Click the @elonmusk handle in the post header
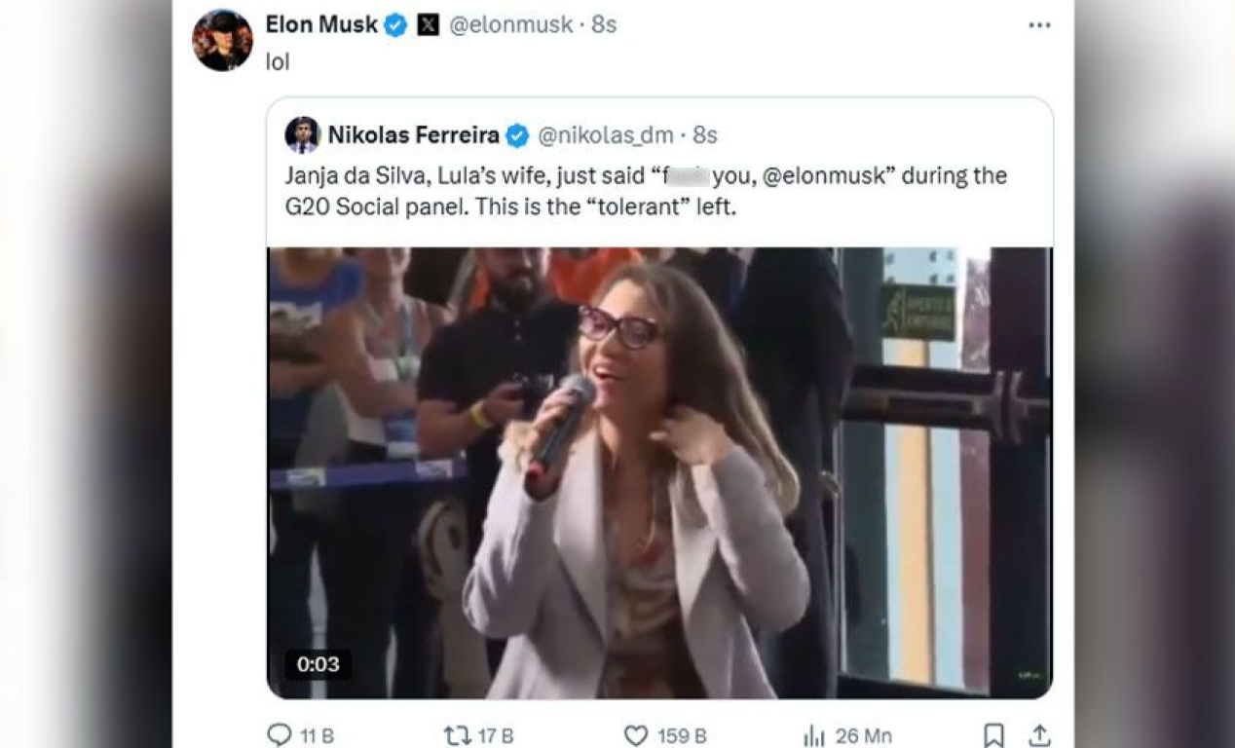This screenshot has height=748, width=1235. click(x=510, y=25)
